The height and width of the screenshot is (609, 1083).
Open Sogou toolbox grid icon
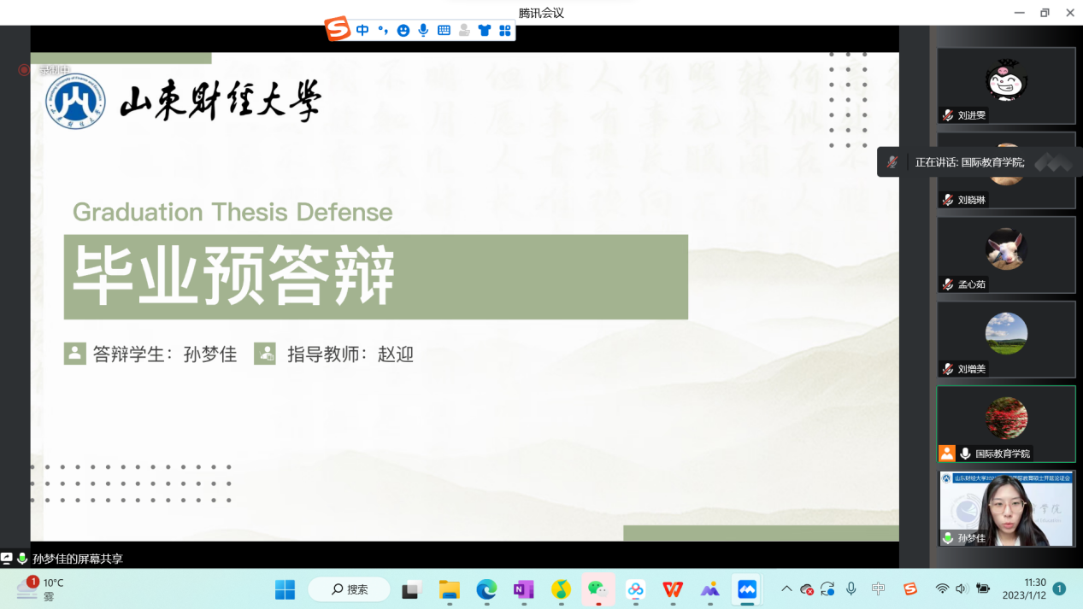click(x=505, y=31)
